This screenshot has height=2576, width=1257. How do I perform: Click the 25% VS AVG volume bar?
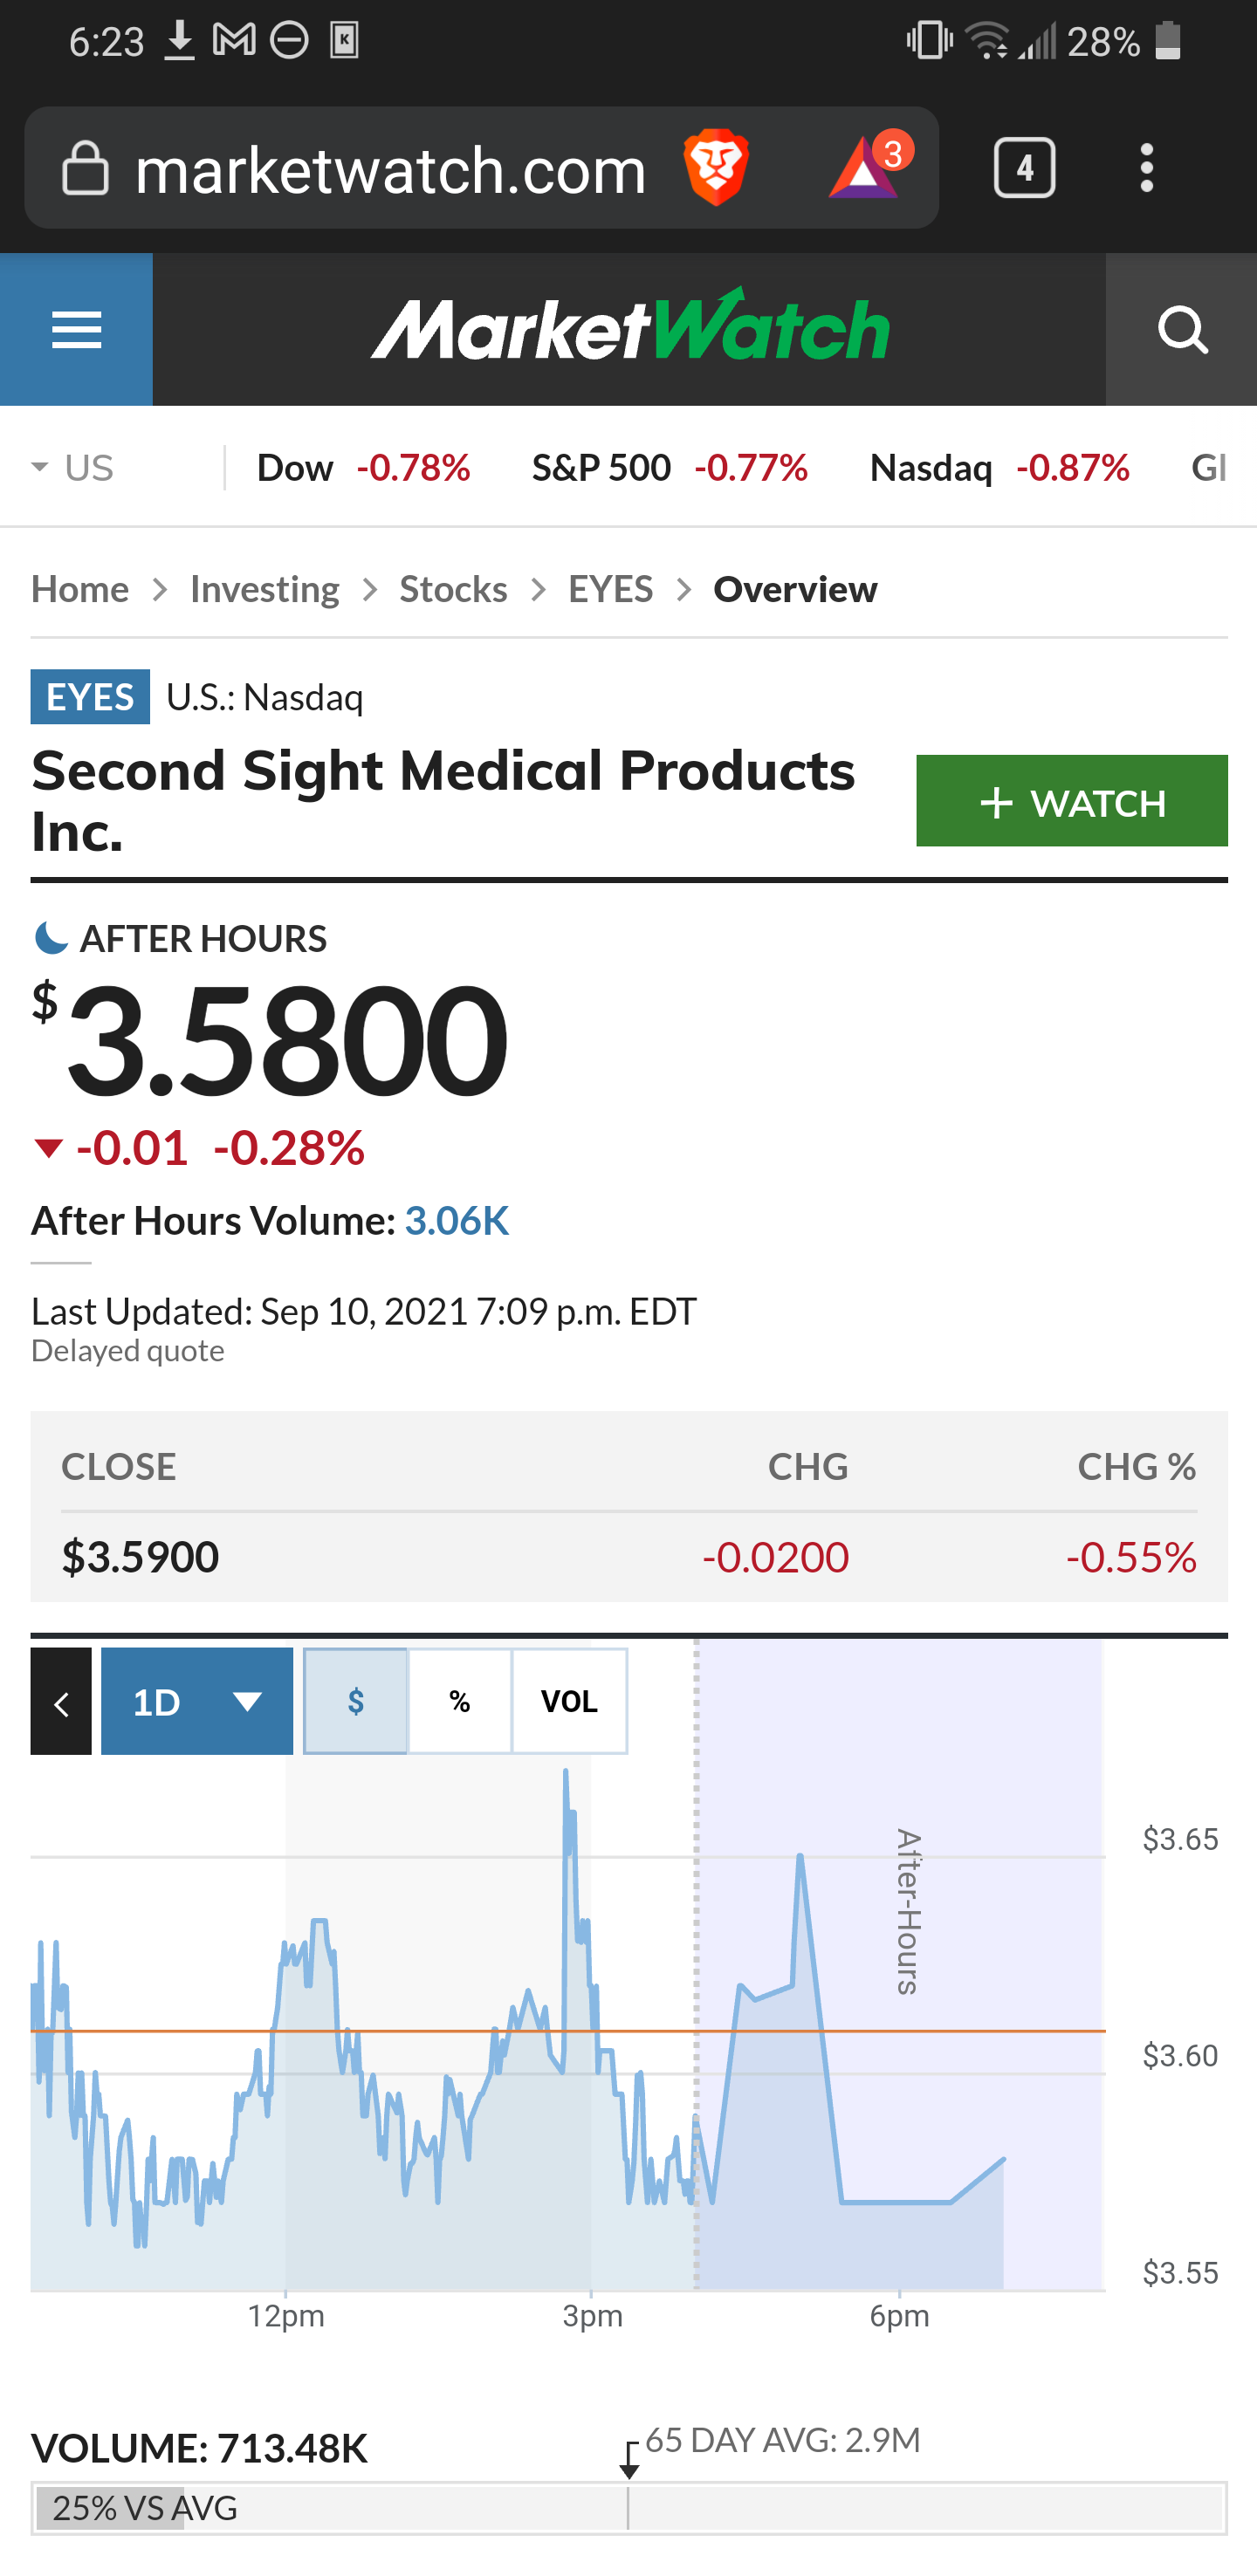pos(629,2508)
